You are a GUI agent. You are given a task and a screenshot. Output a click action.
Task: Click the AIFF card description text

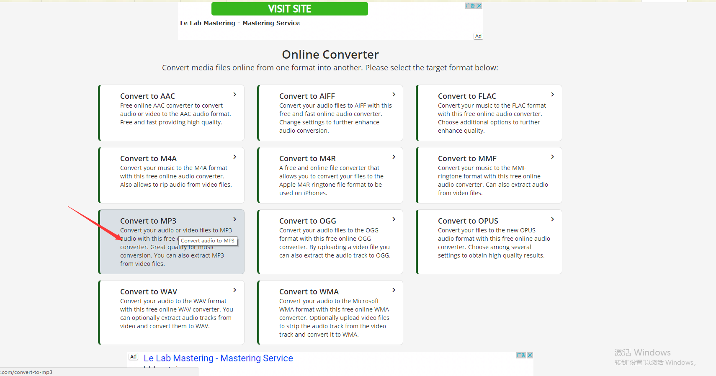(x=335, y=118)
